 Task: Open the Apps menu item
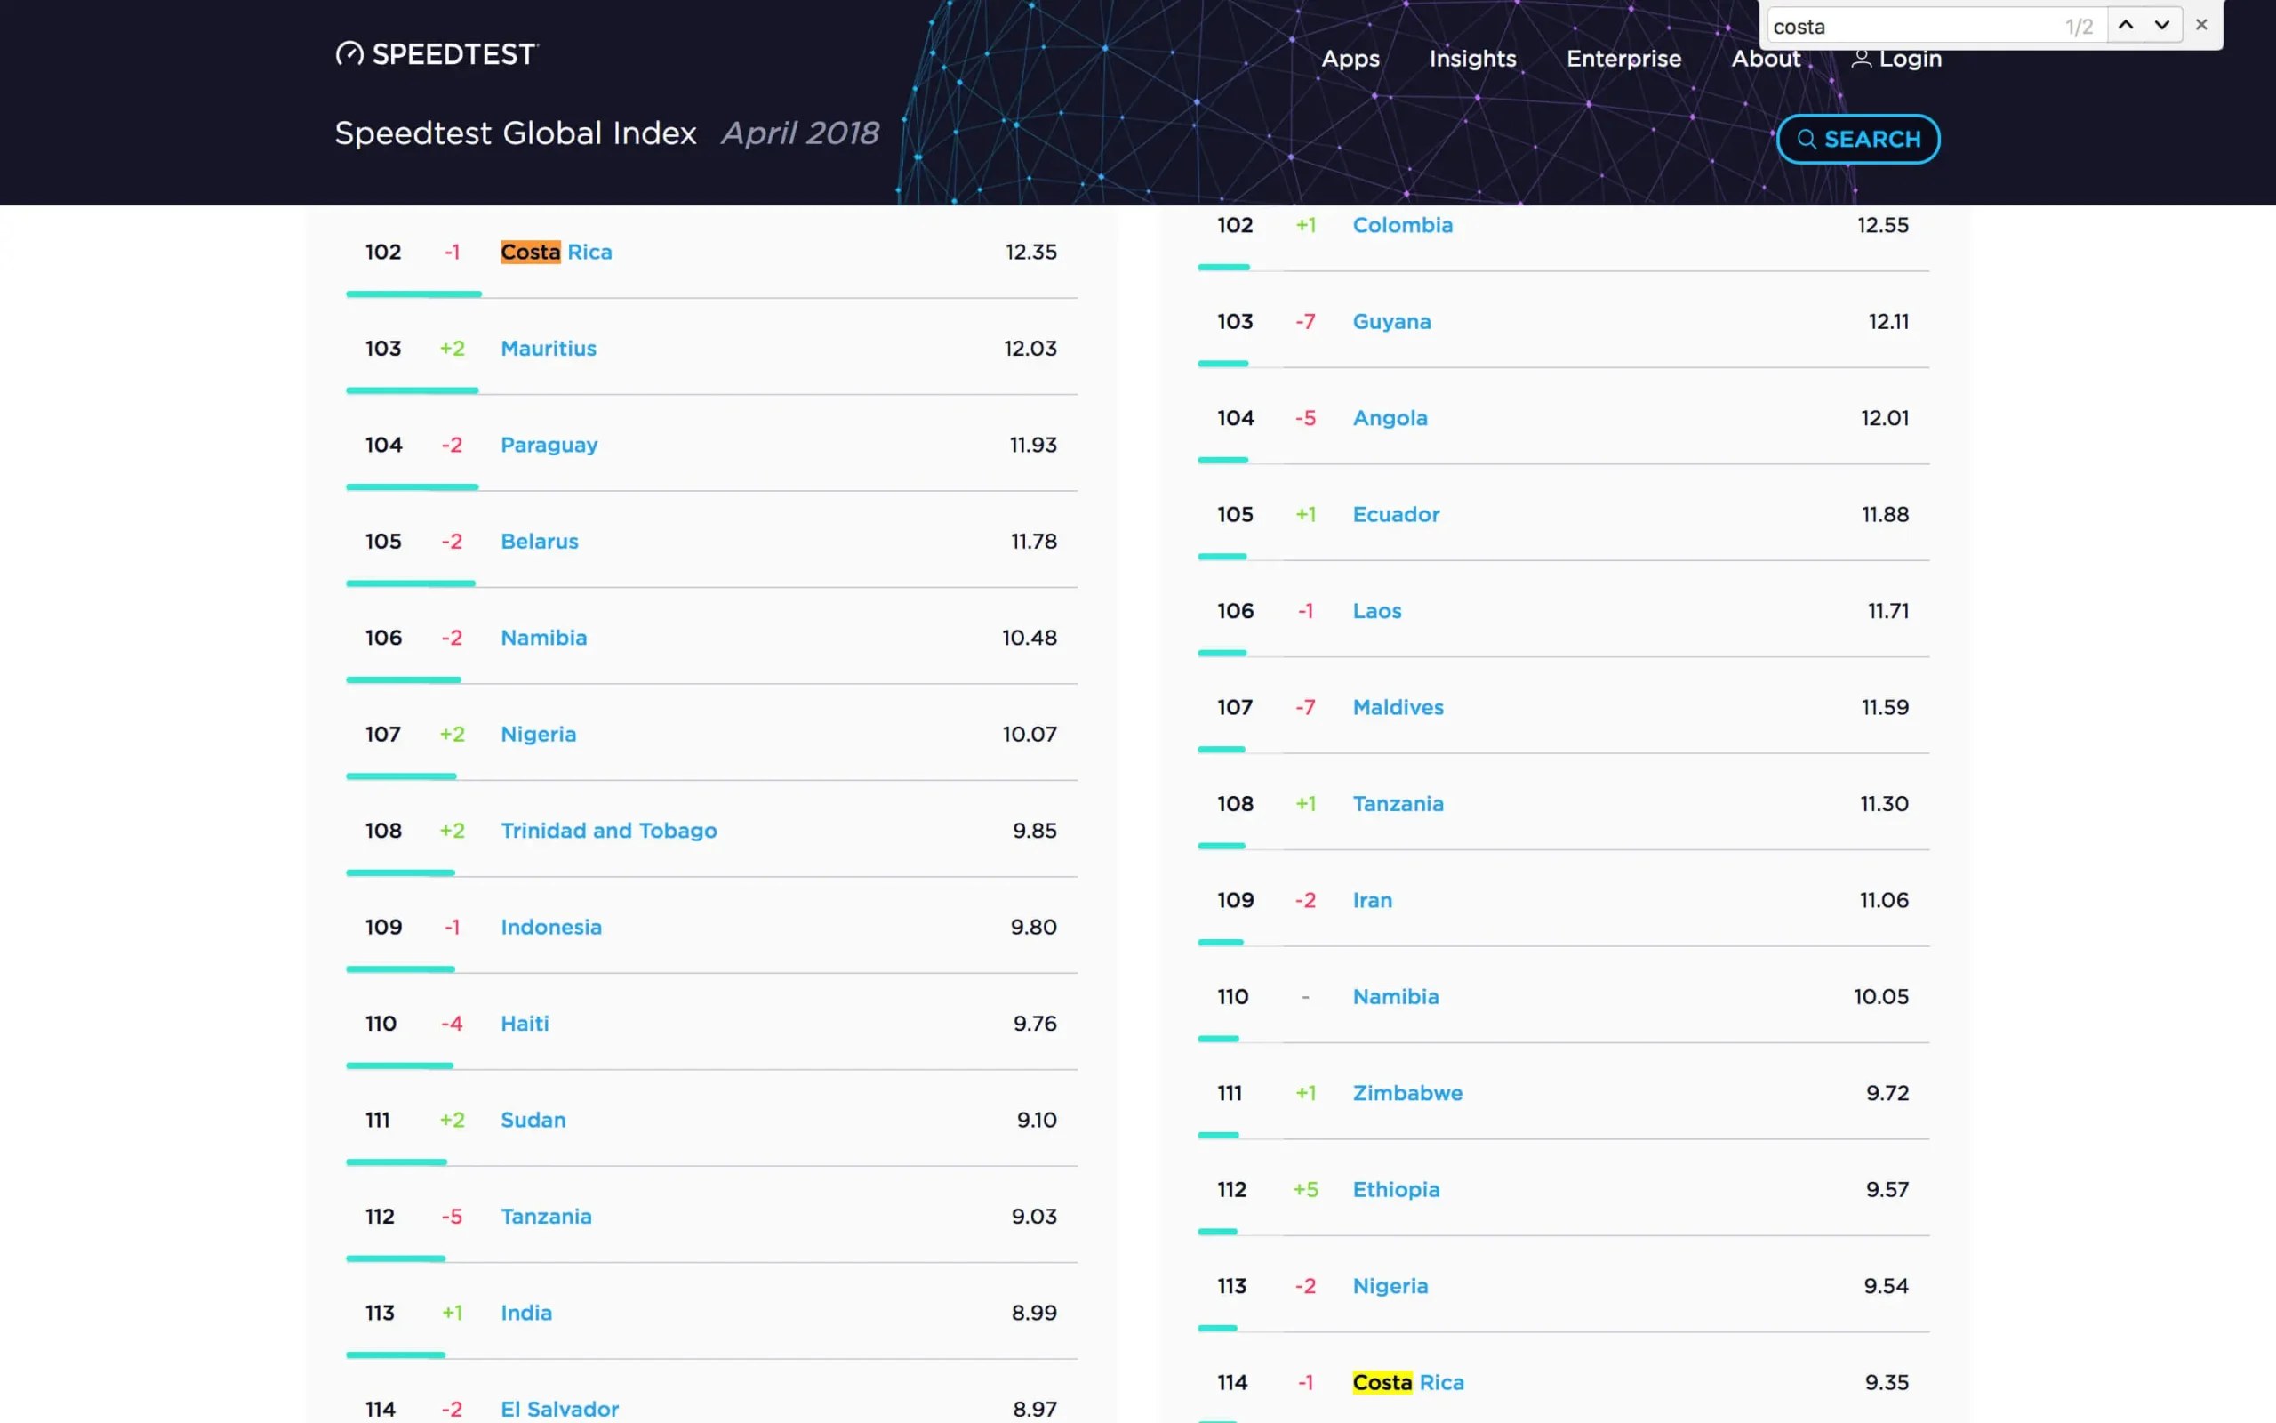click(x=1350, y=59)
